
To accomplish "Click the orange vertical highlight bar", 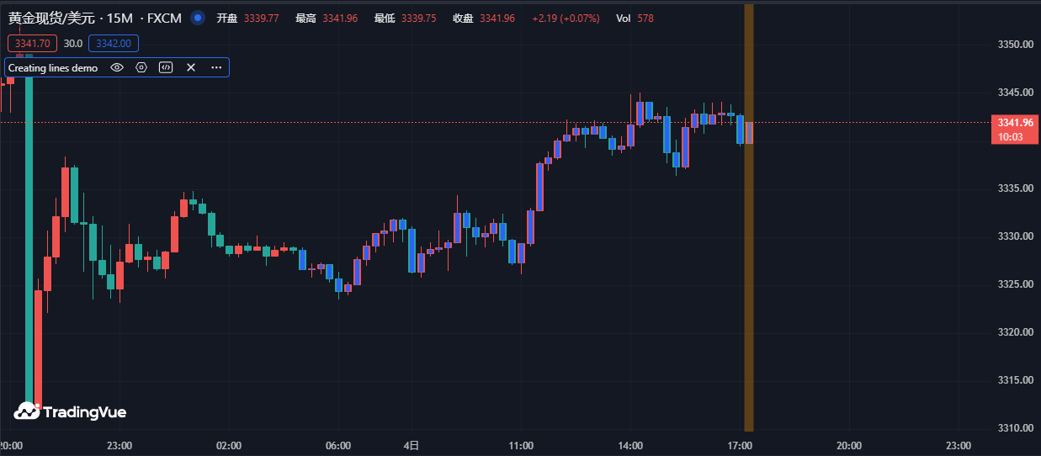I will [x=748, y=252].
